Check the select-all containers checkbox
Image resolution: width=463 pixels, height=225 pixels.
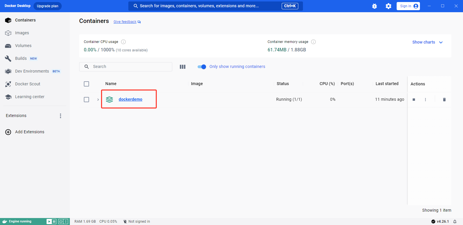coord(86,84)
